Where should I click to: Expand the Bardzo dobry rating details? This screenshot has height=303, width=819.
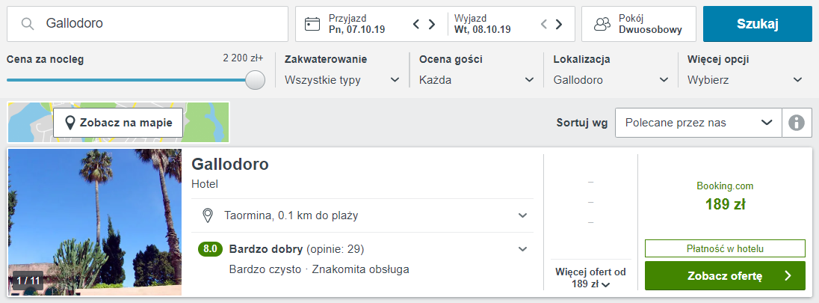pyautogui.click(x=362, y=249)
